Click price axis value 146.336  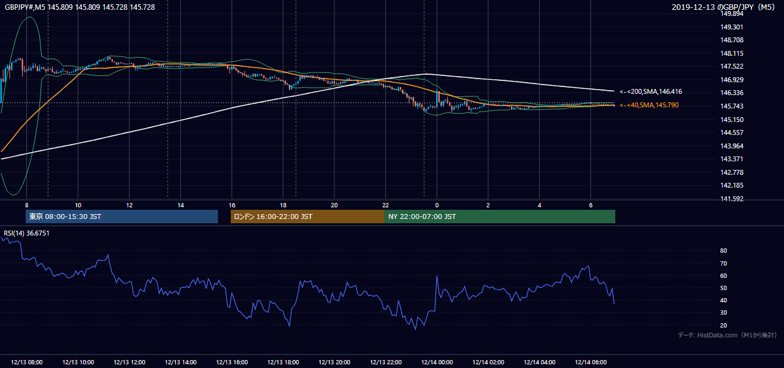[732, 93]
